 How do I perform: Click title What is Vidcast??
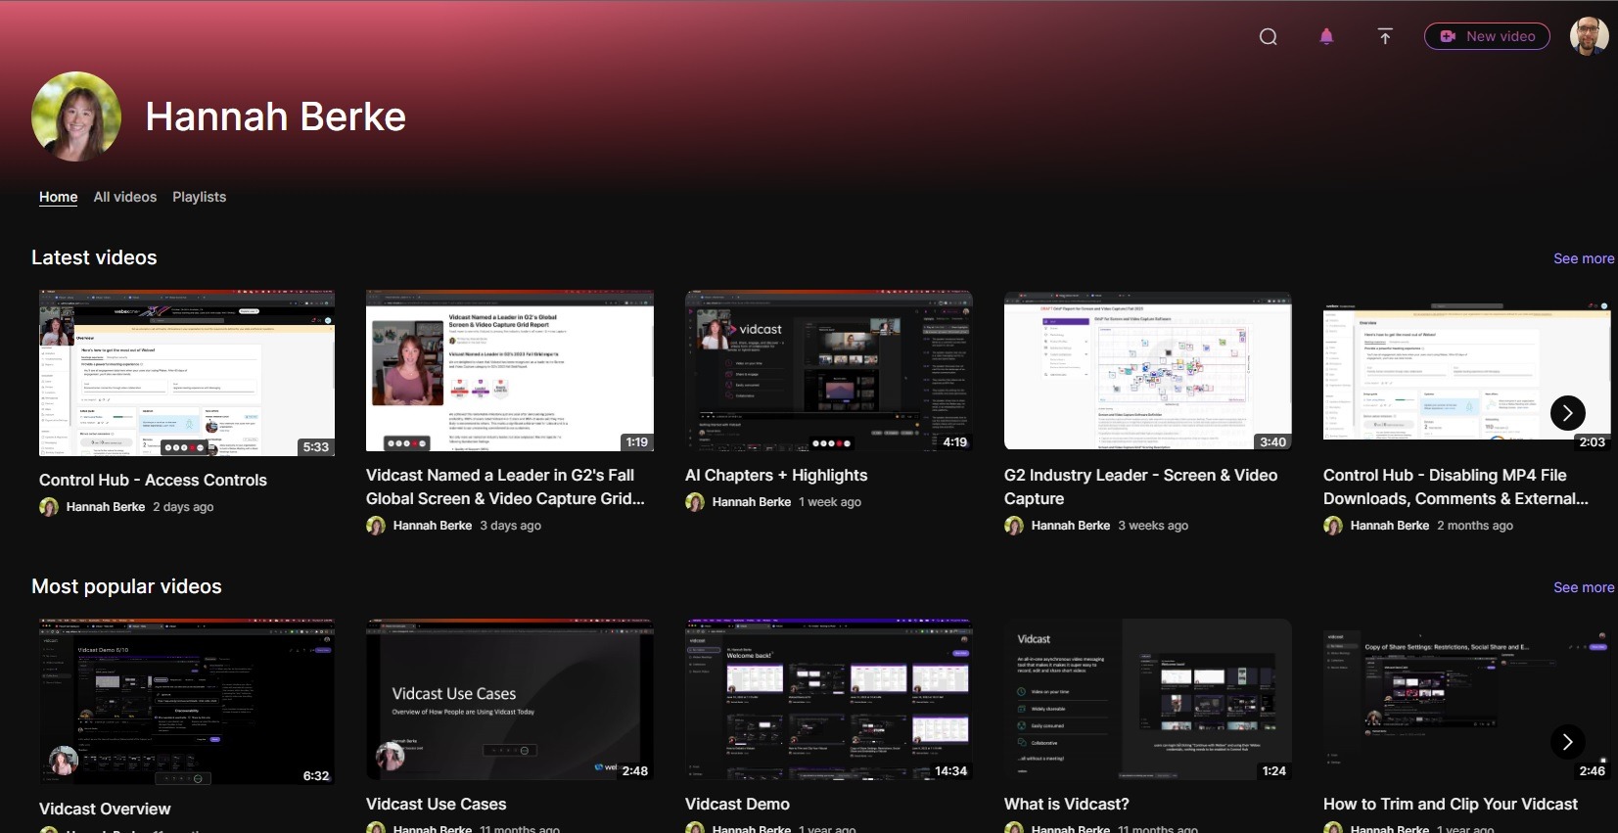click(x=1067, y=804)
